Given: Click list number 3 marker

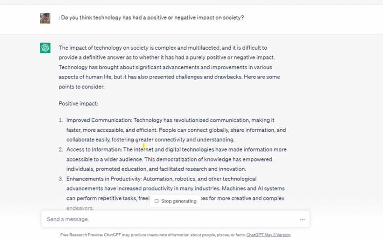Looking at the screenshot, I should pyautogui.click(x=61, y=179).
